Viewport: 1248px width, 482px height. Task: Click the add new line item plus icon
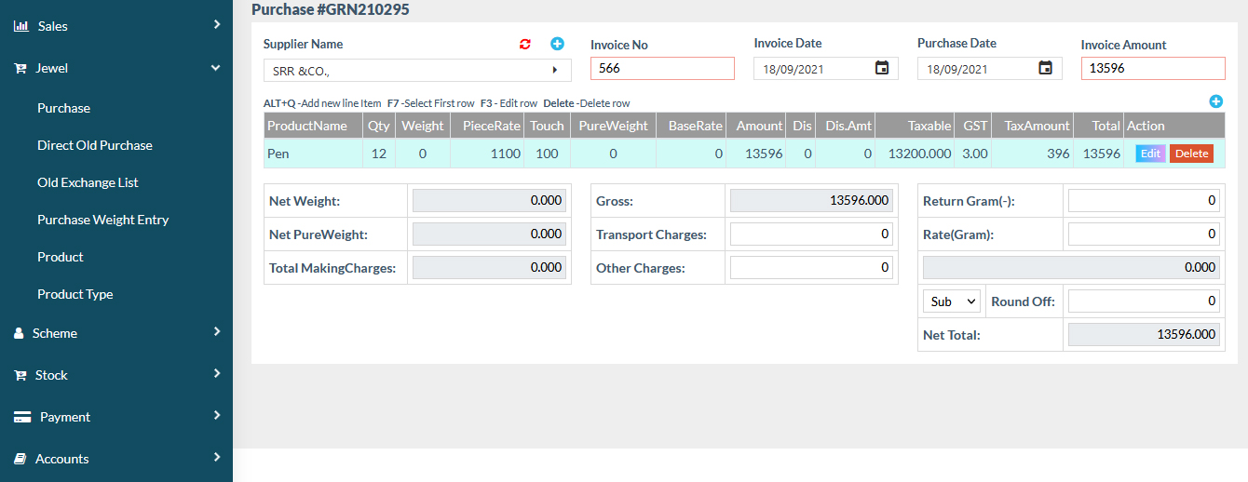pyautogui.click(x=1215, y=101)
